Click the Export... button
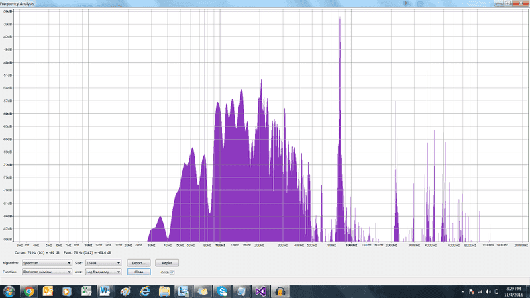This screenshot has width=530, height=298. [138, 263]
